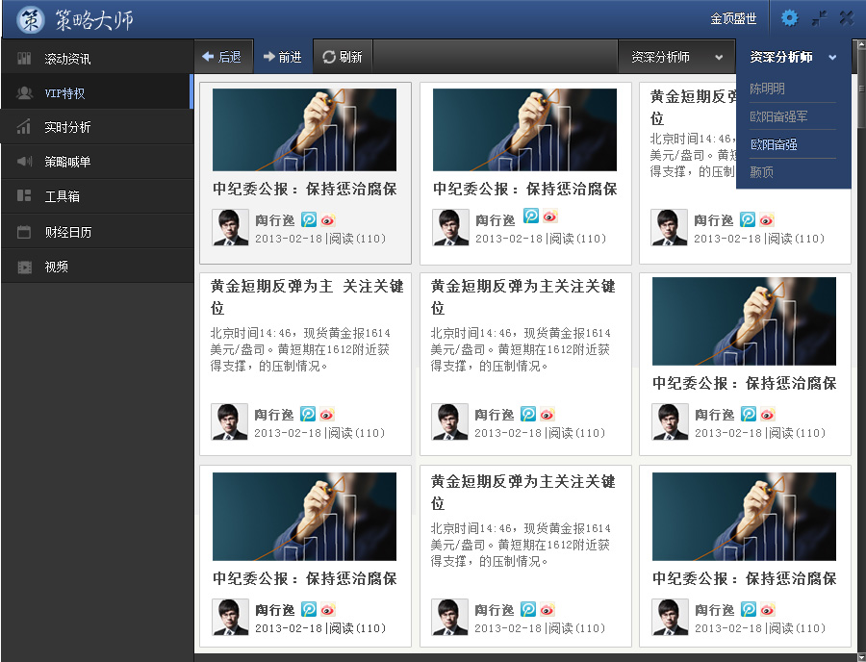
Task: Click 陶行逸's avatar thumbnail in the first article
Action: pos(229,227)
